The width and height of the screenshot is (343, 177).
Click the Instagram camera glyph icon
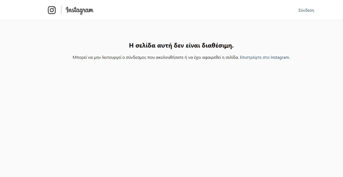[x=52, y=10]
